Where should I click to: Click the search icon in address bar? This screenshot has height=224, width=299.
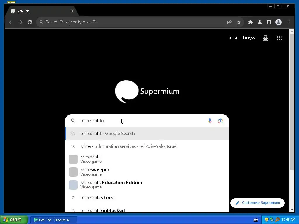[x=41, y=22]
